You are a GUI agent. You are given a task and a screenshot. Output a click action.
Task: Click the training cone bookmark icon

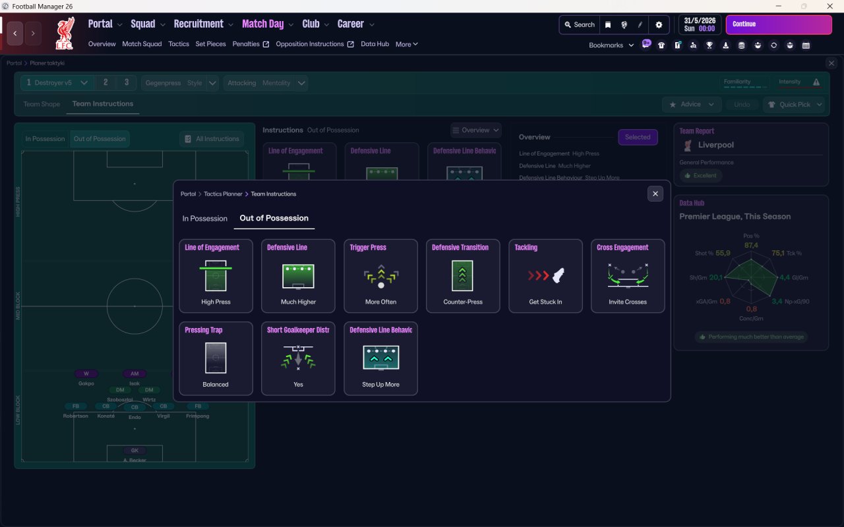click(726, 45)
